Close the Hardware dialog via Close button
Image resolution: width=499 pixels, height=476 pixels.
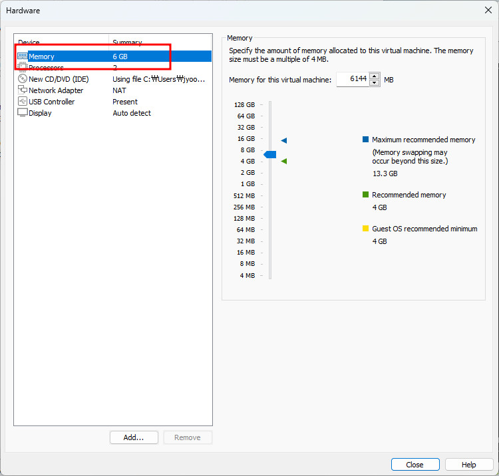pyautogui.click(x=415, y=465)
